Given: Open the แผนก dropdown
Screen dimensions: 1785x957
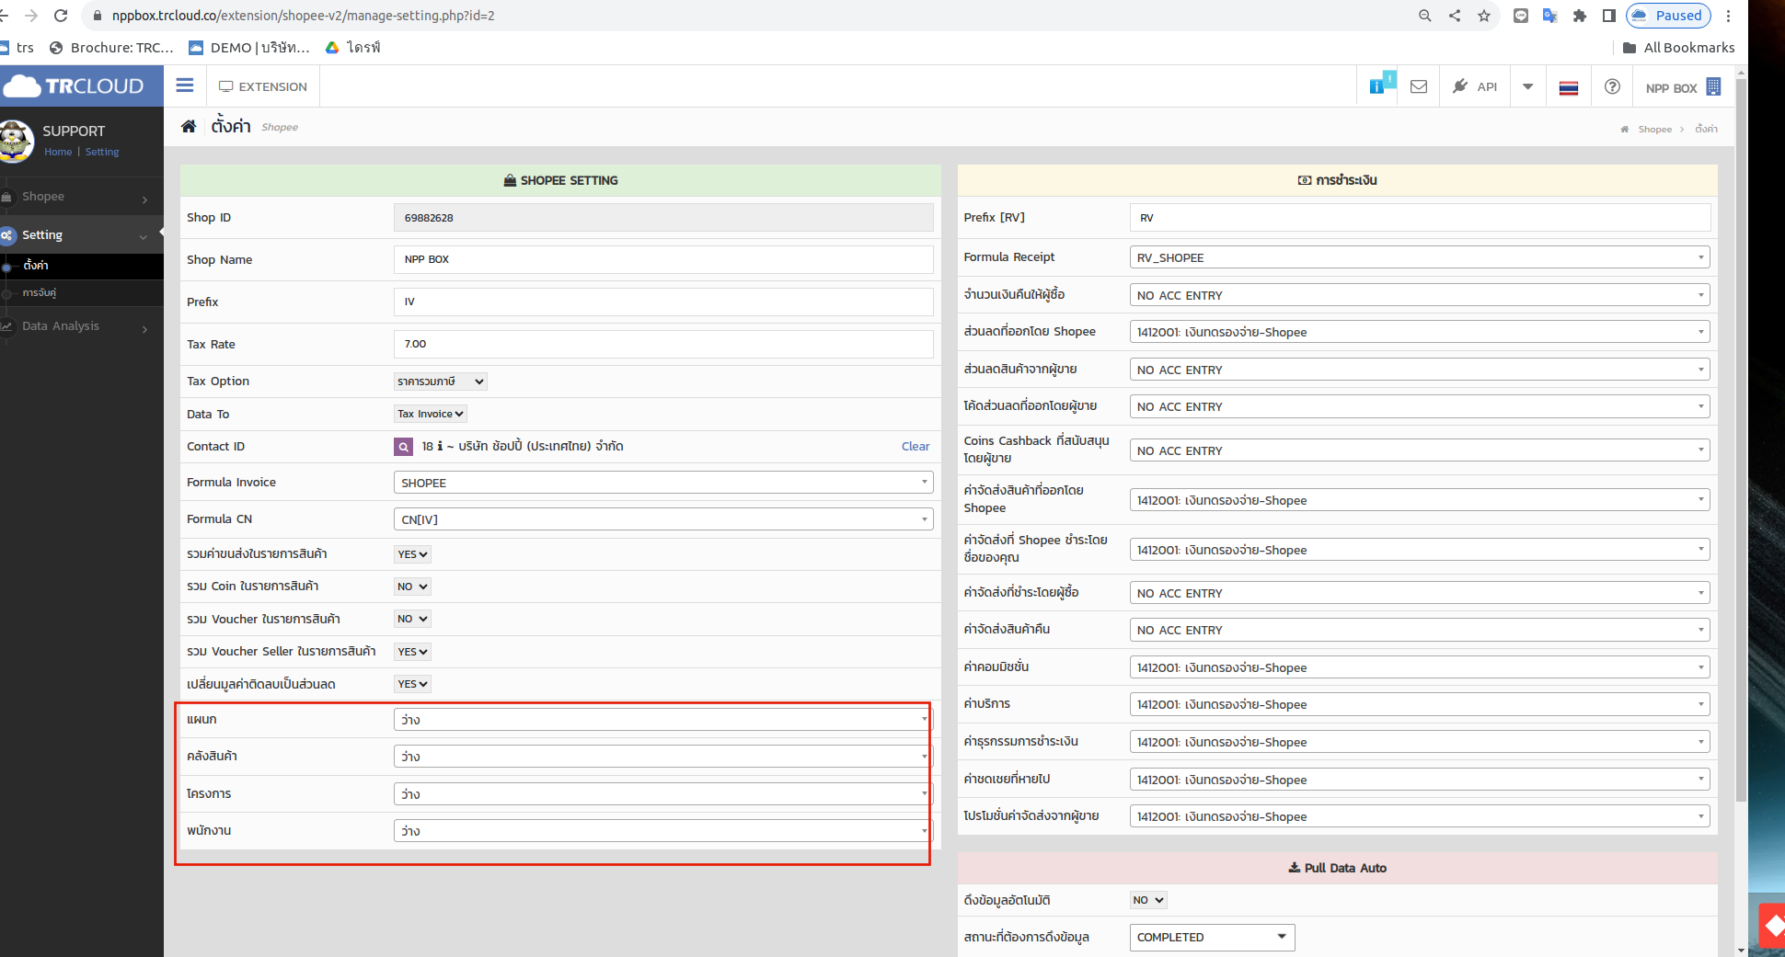Looking at the screenshot, I should point(663,720).
